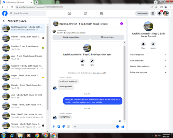
Task: Edit the chat name pencil icon
Action: (92, 61)
